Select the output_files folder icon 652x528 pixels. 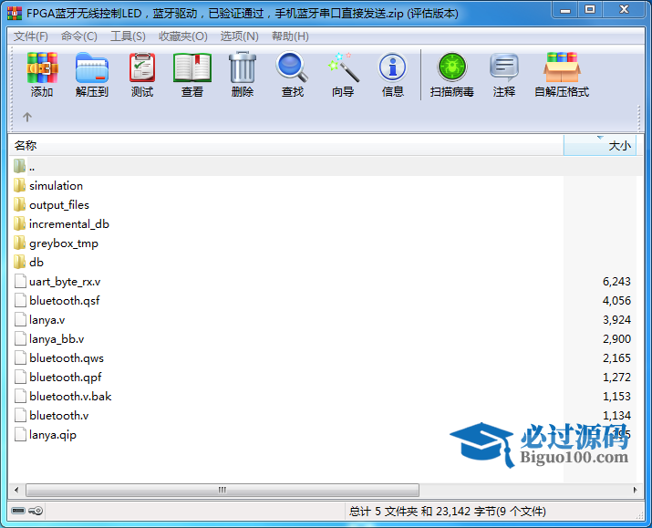point(19,204)
